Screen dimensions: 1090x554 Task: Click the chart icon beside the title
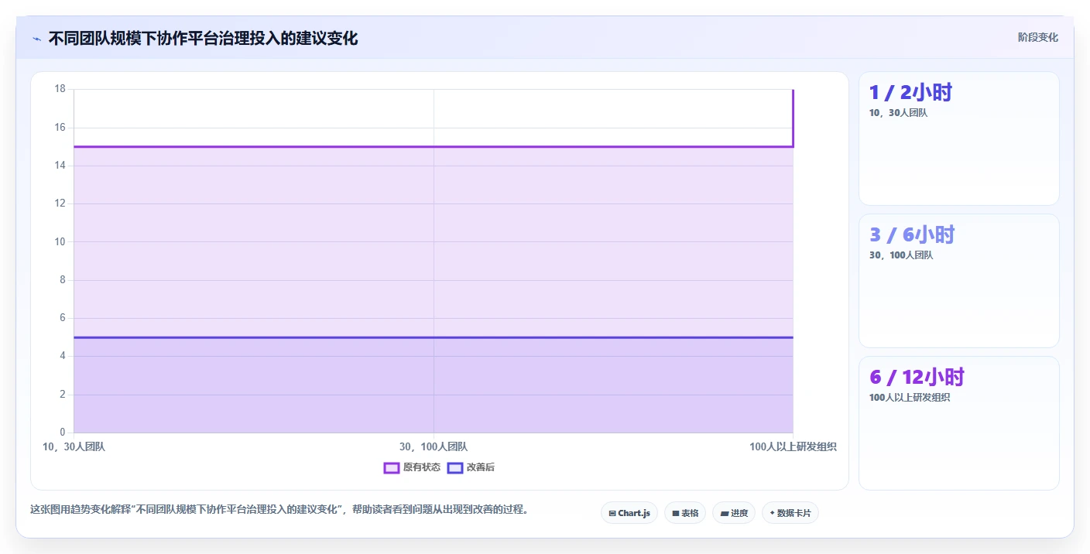[36, 39]
